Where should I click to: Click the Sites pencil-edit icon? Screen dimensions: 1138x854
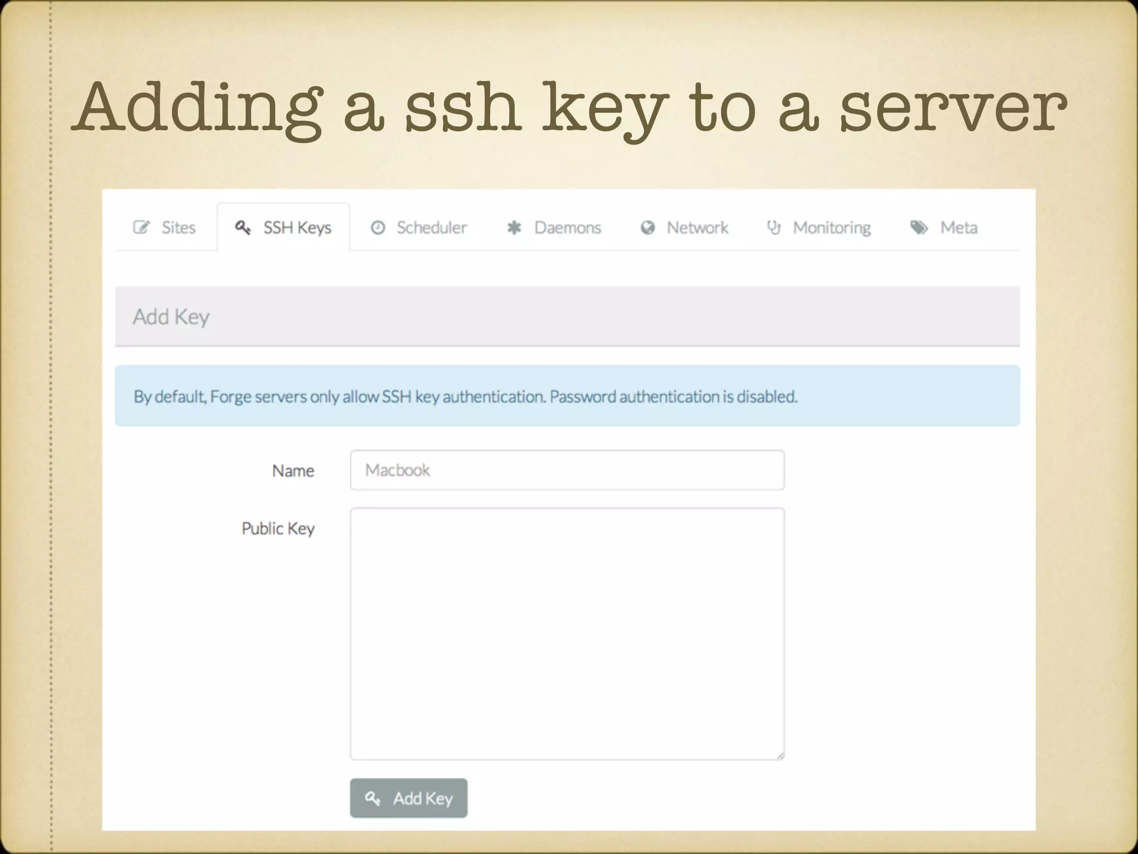[141, 227]
